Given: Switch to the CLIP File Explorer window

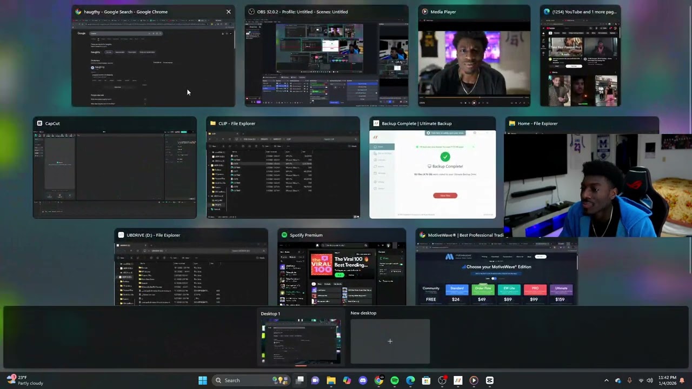Looking at the screenshot, I should click(283, 167).
